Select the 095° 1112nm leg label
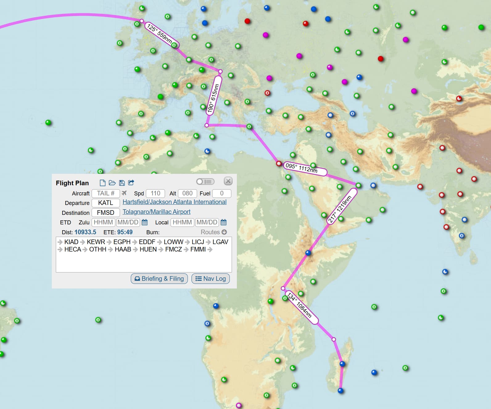 tap(302, 168)
